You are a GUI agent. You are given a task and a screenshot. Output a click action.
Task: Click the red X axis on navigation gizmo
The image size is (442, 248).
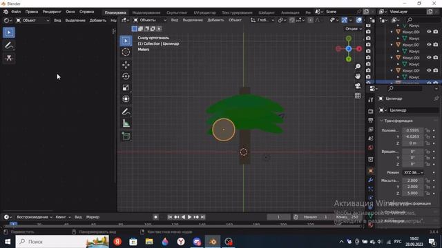click(359, 49)
